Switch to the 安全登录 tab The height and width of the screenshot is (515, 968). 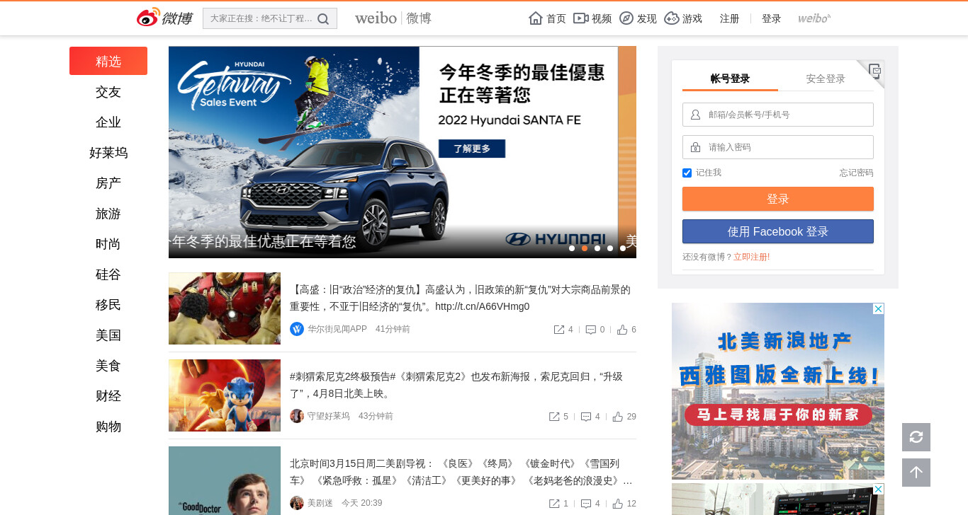[826, 79]
